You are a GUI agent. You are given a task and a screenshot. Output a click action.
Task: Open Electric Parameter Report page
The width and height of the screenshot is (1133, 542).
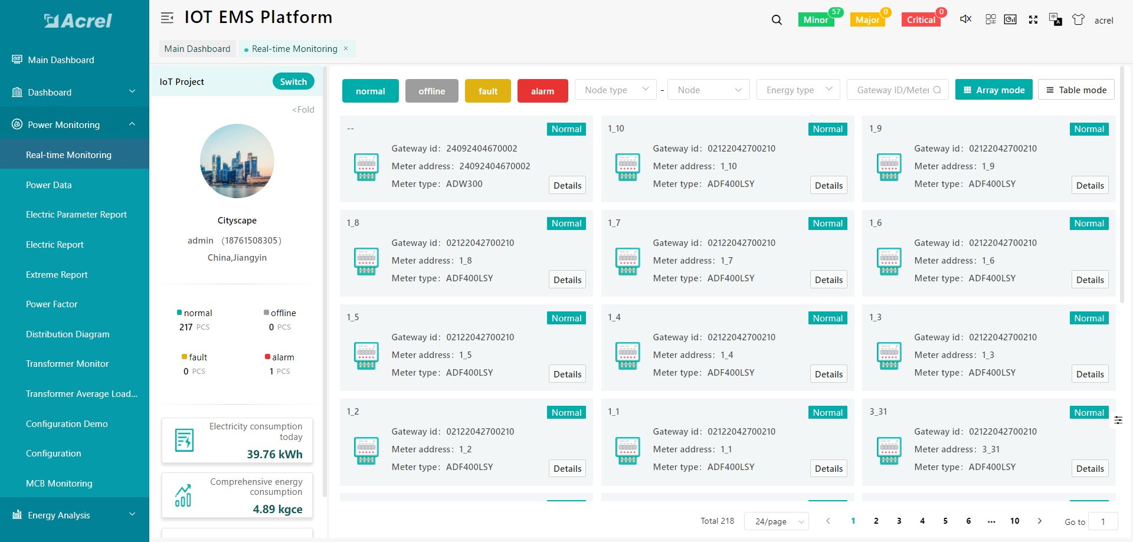76,214
